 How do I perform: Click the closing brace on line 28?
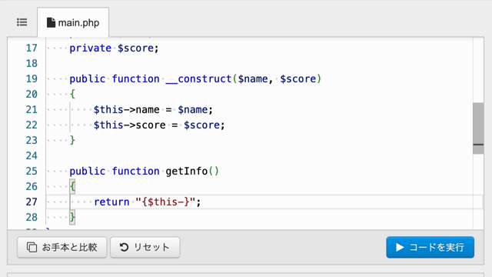[72, 217]
